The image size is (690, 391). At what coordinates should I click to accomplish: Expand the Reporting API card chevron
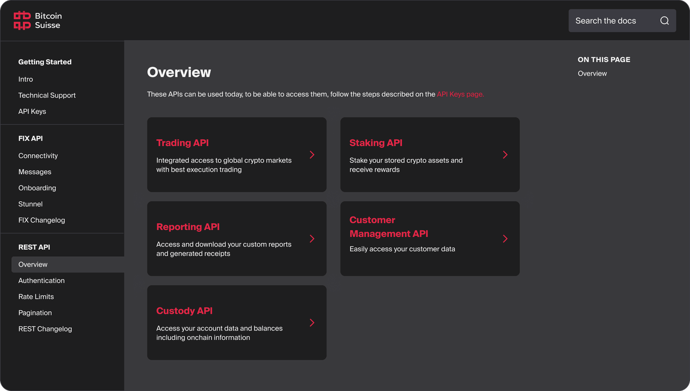[x=312, y=238]
